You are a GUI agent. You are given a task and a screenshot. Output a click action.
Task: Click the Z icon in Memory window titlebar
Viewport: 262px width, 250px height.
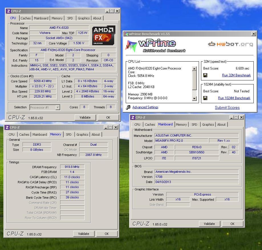(7, 127)
